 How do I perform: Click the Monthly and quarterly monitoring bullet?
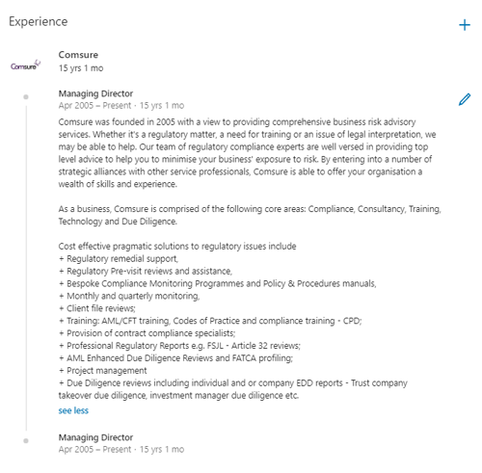(129, 296)
